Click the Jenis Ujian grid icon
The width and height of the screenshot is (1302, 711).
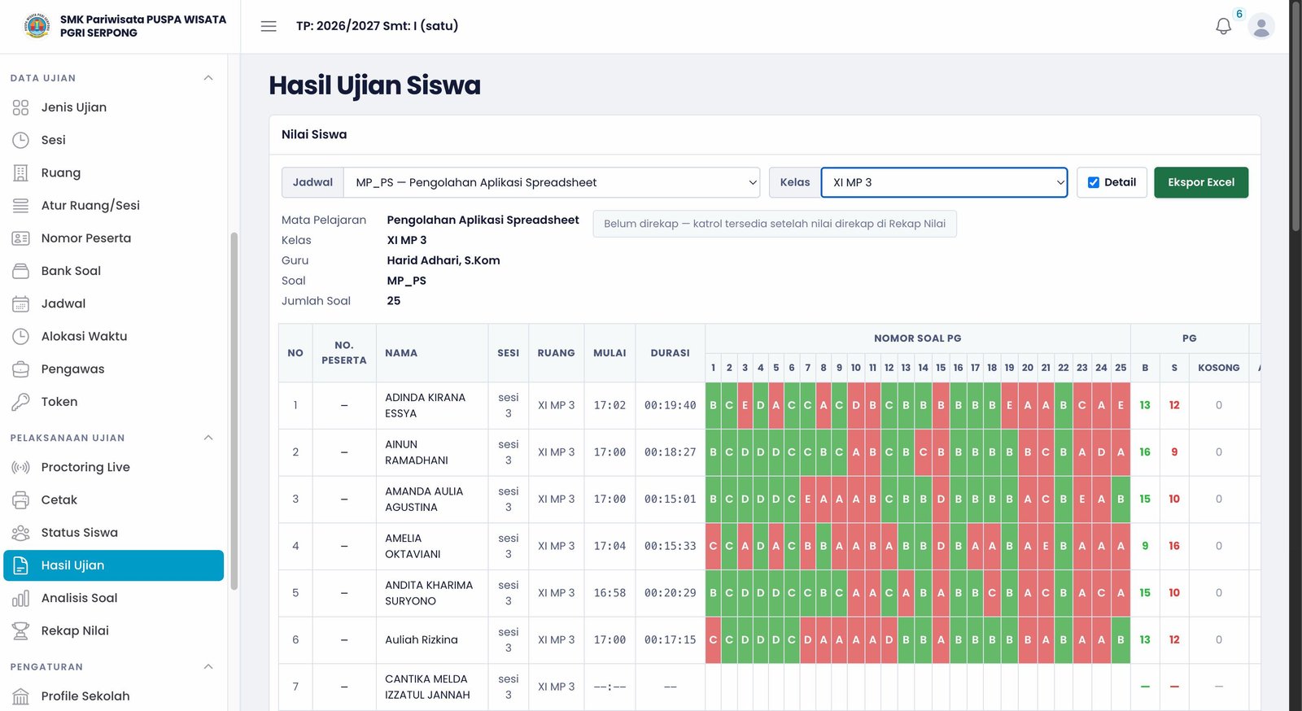click(x=20, y=107)
